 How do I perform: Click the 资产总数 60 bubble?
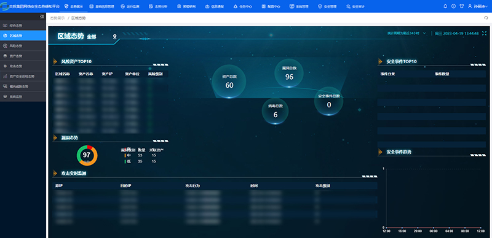click(x=229, y=82)
